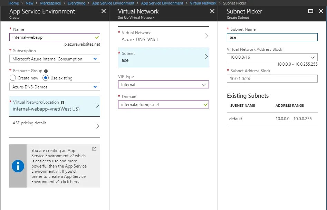Go to the New breadcrumb
327x210 pixels.
(29, 3)
